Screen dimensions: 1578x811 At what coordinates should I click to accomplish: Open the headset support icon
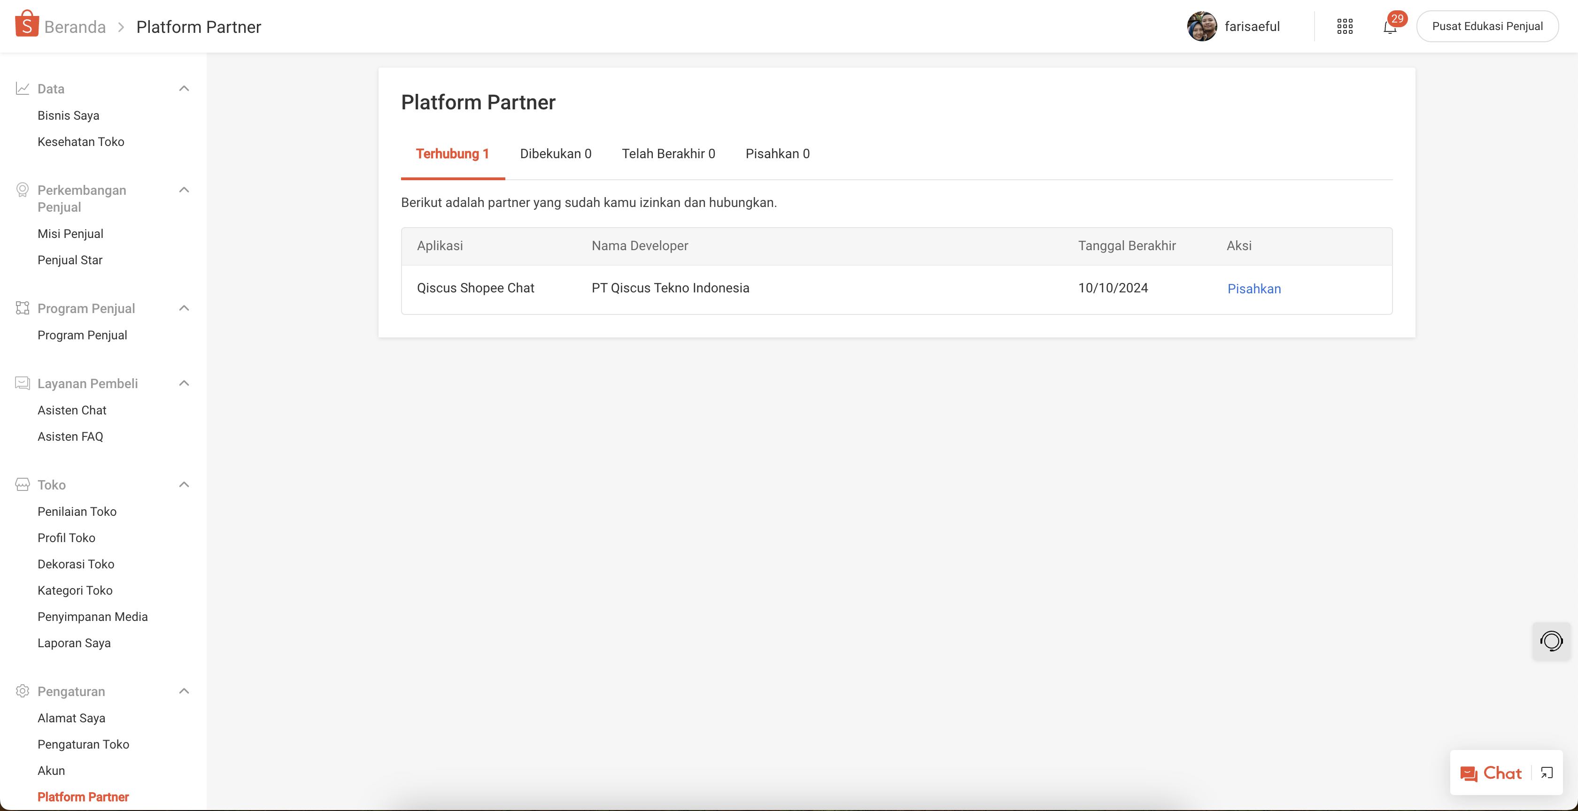click(x=1551, y=641)
